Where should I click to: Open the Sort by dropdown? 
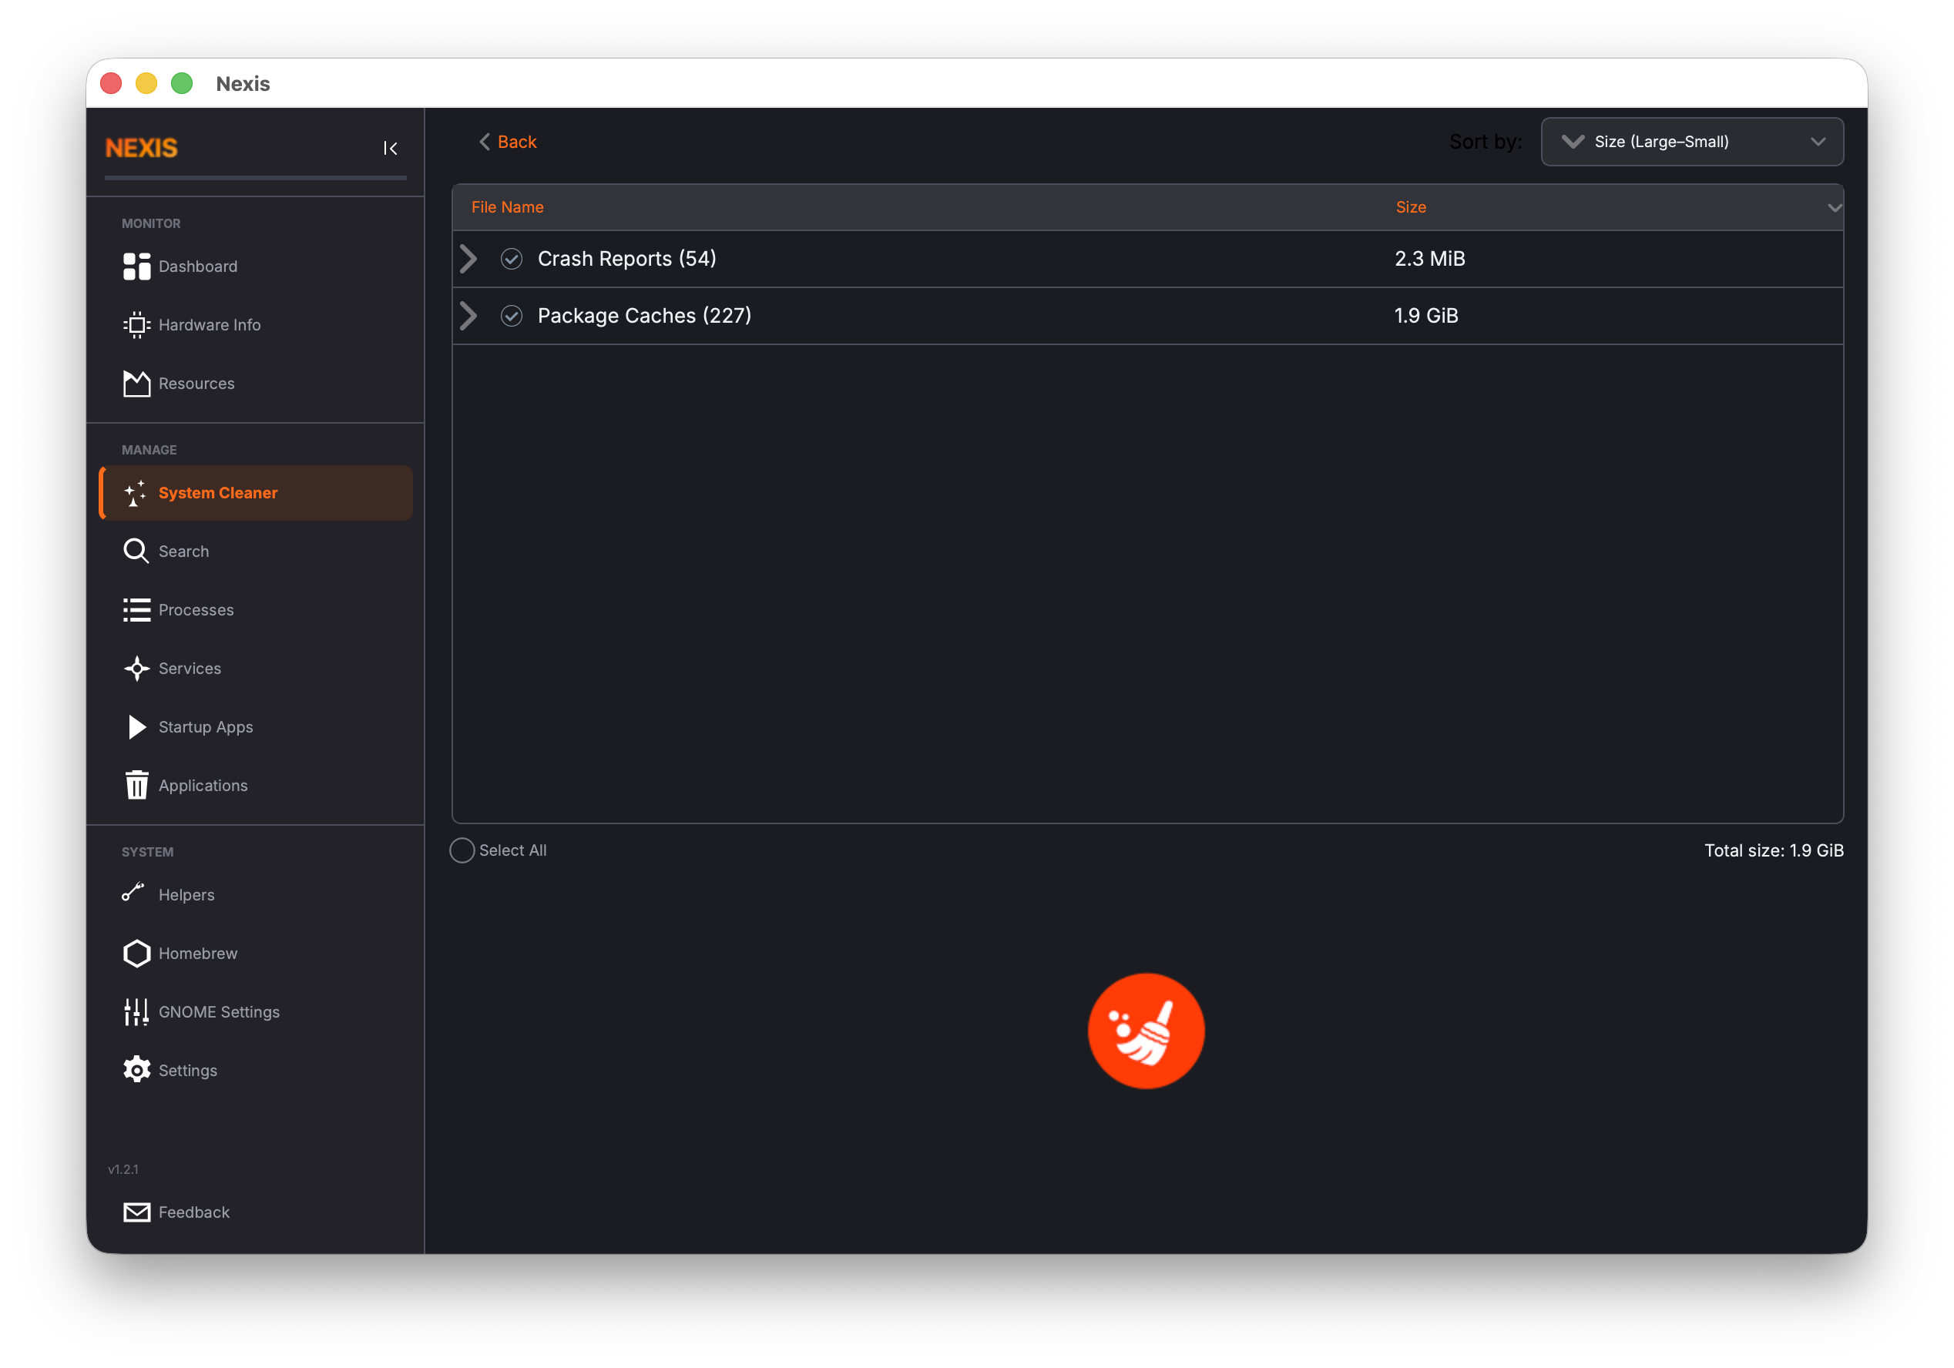(x=1691, y=141)
